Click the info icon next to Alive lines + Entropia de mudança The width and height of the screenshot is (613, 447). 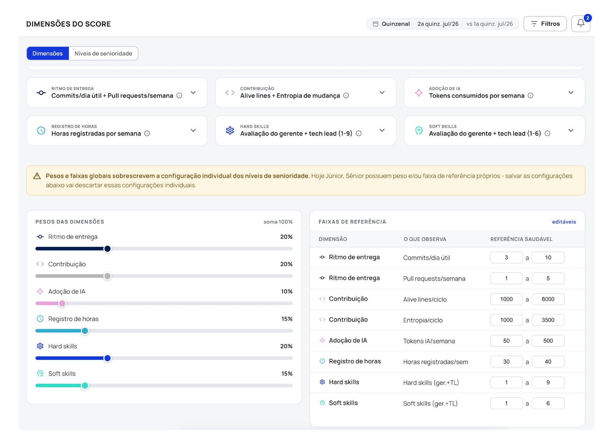click(346, 95)
